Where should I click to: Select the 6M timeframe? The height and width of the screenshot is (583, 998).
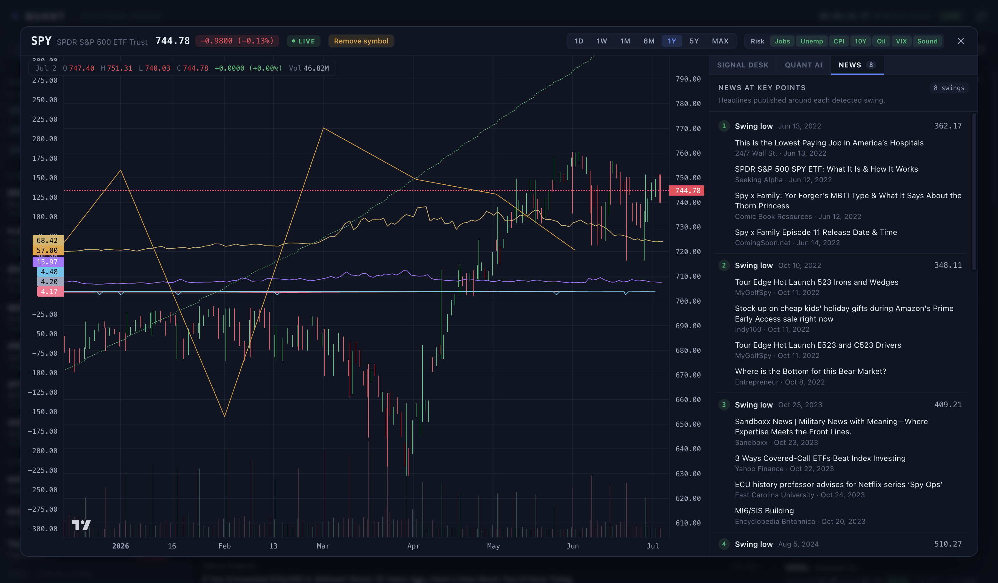[649, 41]
